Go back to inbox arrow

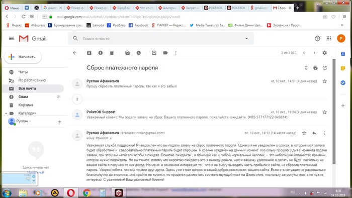[75, 53]
